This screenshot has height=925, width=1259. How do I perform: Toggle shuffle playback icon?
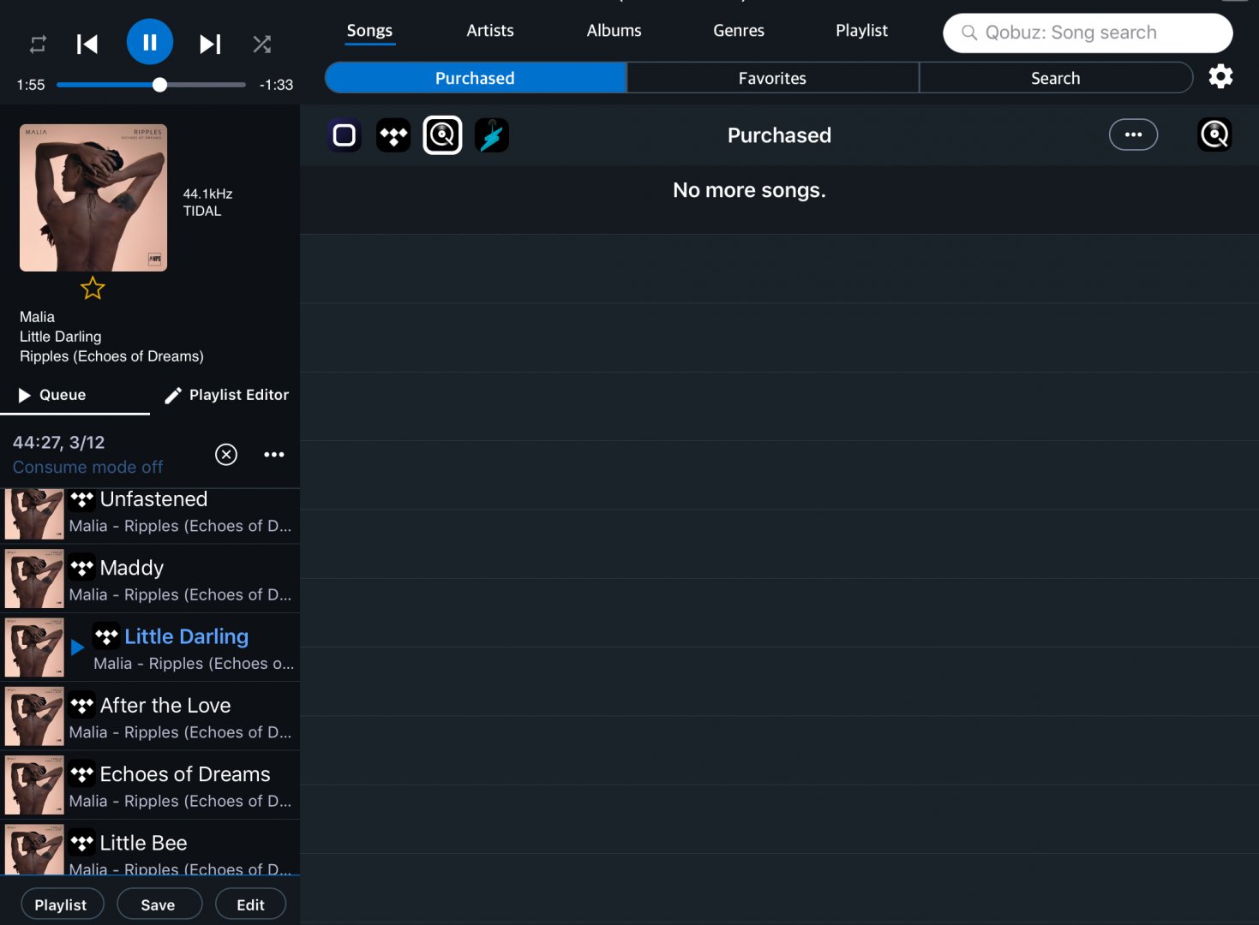tap(262, 44)
